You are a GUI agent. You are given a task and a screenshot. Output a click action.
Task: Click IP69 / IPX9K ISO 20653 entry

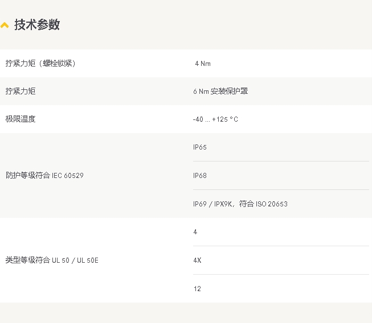240,204
